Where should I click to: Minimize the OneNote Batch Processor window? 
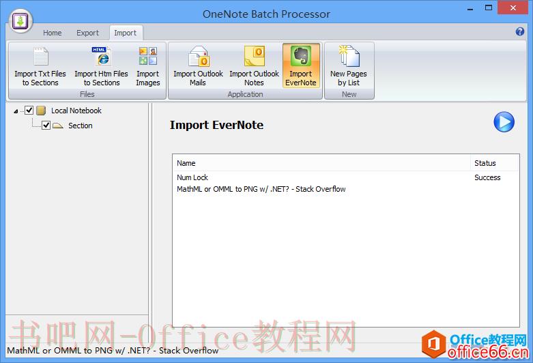(470, 8)
